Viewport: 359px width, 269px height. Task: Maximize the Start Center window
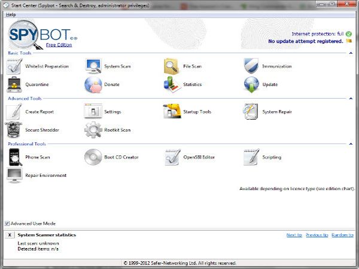click(x=333, y=4)
